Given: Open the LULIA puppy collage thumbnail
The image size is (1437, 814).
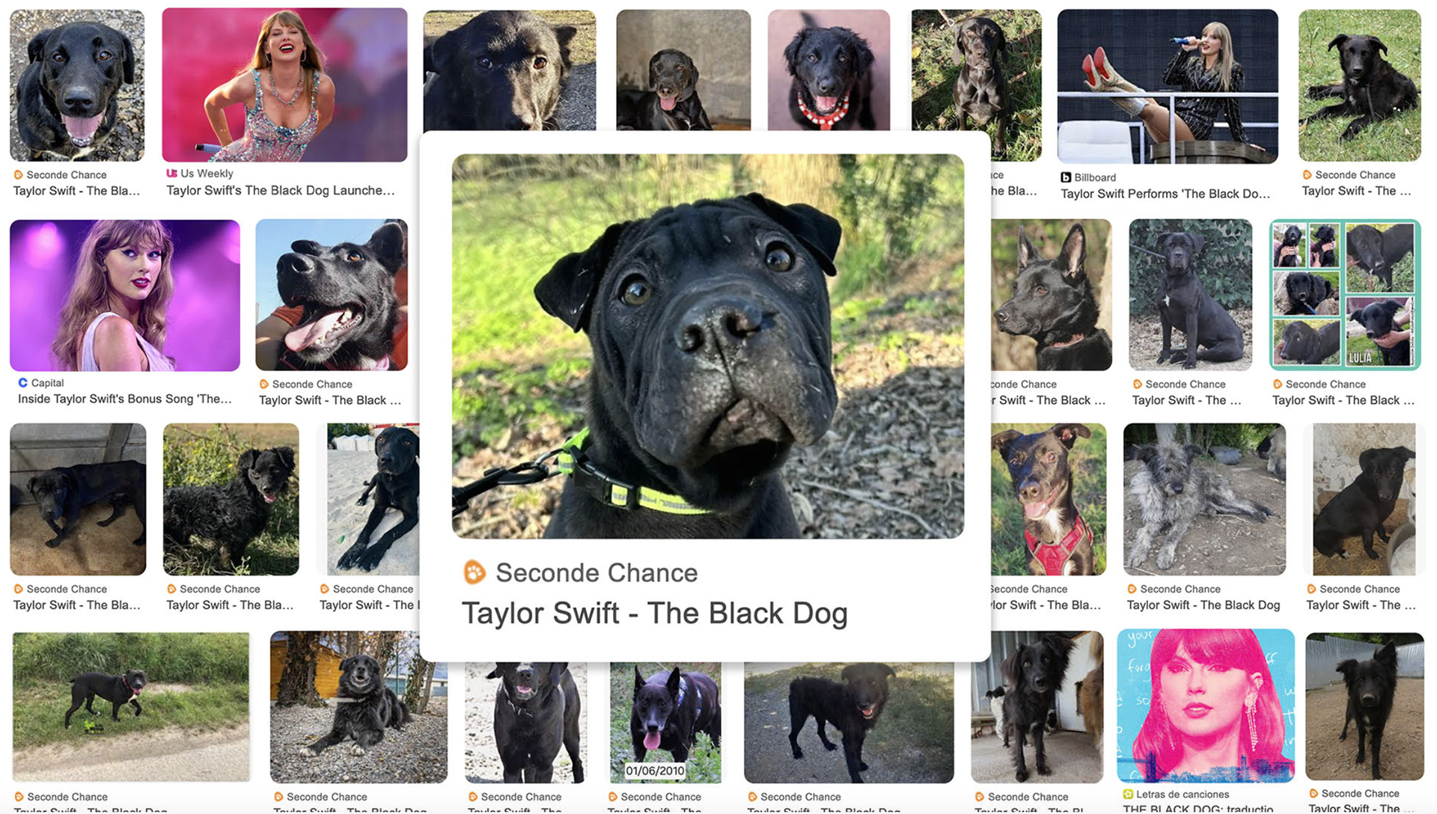Looking at the screenshot, I should point(1345,295).
